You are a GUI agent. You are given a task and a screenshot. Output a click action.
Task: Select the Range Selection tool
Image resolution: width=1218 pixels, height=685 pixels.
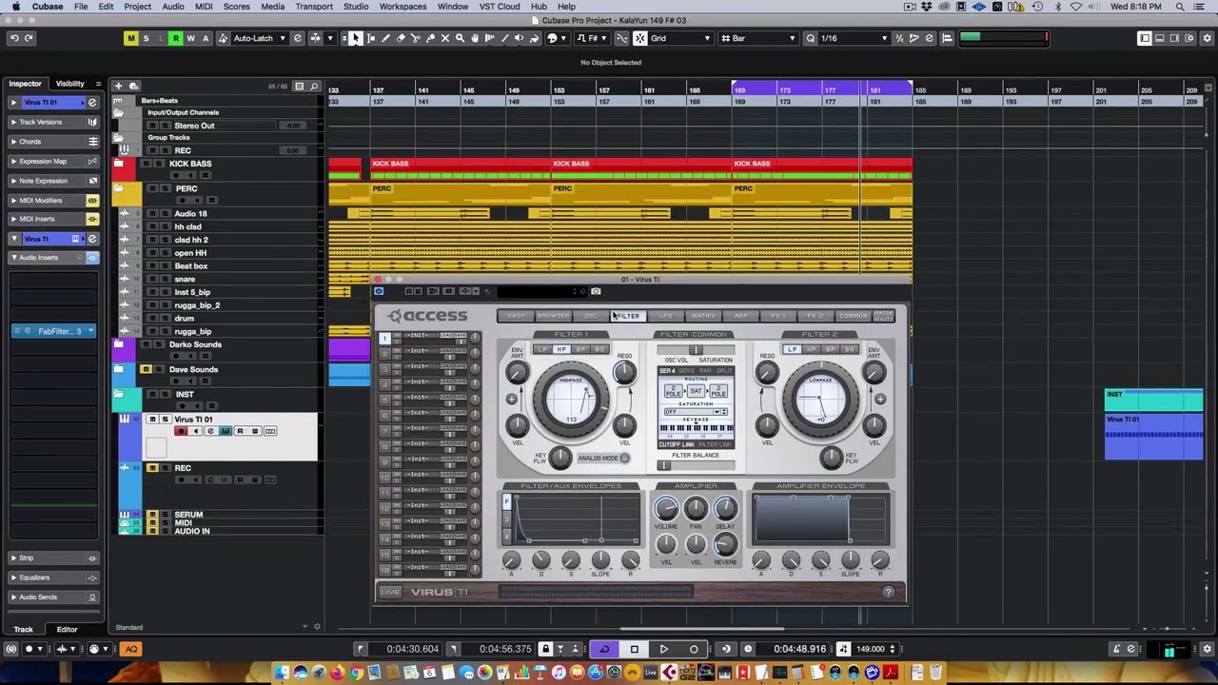[371, 38]
